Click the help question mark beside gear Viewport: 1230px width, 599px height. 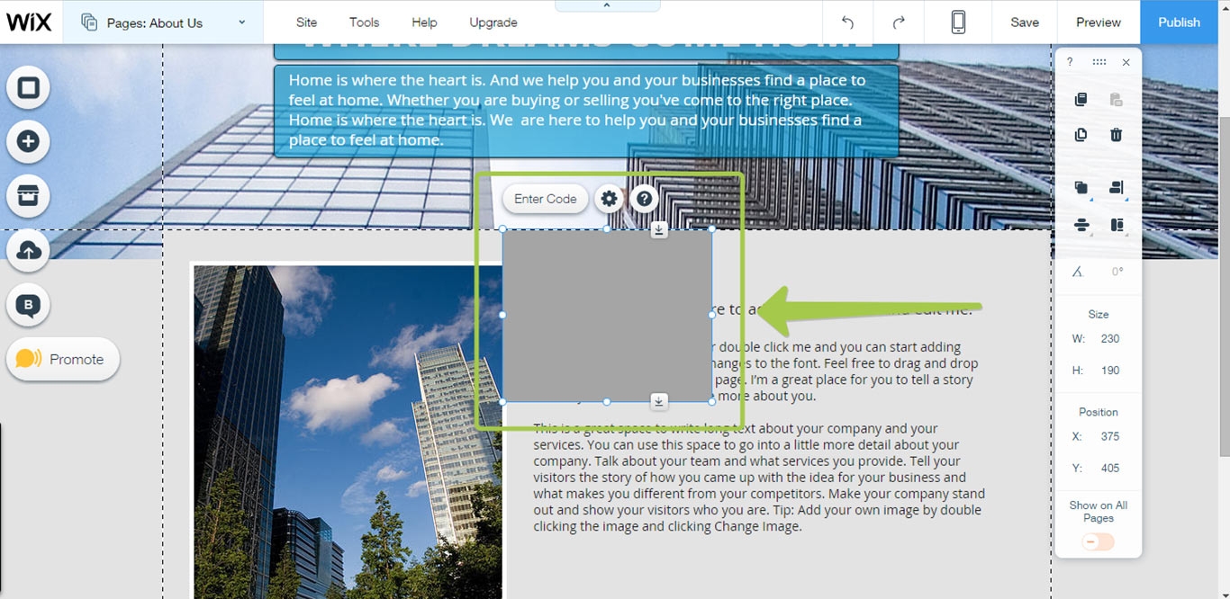click(x=643, y=199)
